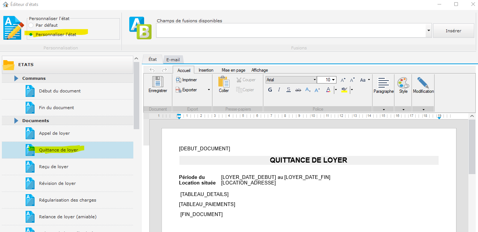This screenshot has width=478, height=232.
Task: Select 'Appel de loyer' document
Action: click(54, 133)
